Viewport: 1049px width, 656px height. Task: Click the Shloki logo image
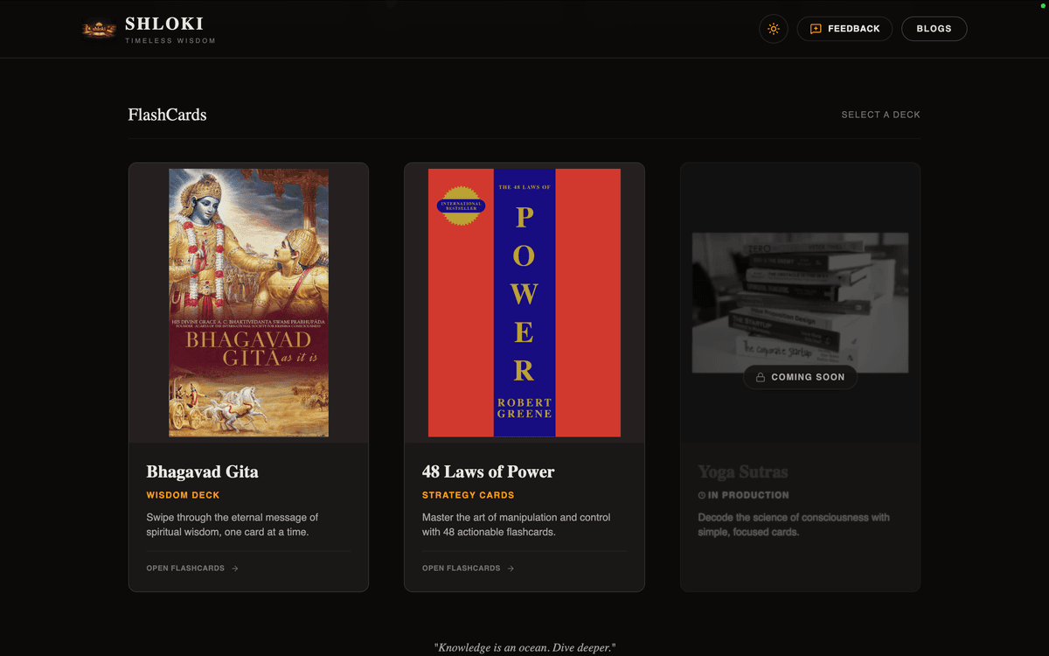(x=99, y=29)
